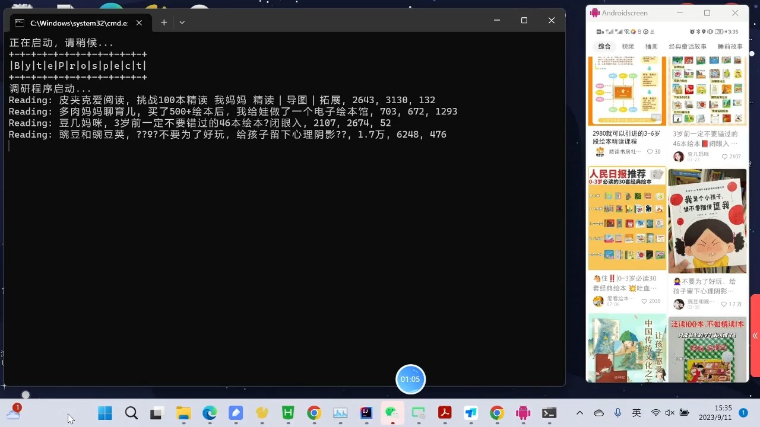Screen dimensions: 760x427
Task: Click the 01:05 timer circle
Action: point(410,379)
